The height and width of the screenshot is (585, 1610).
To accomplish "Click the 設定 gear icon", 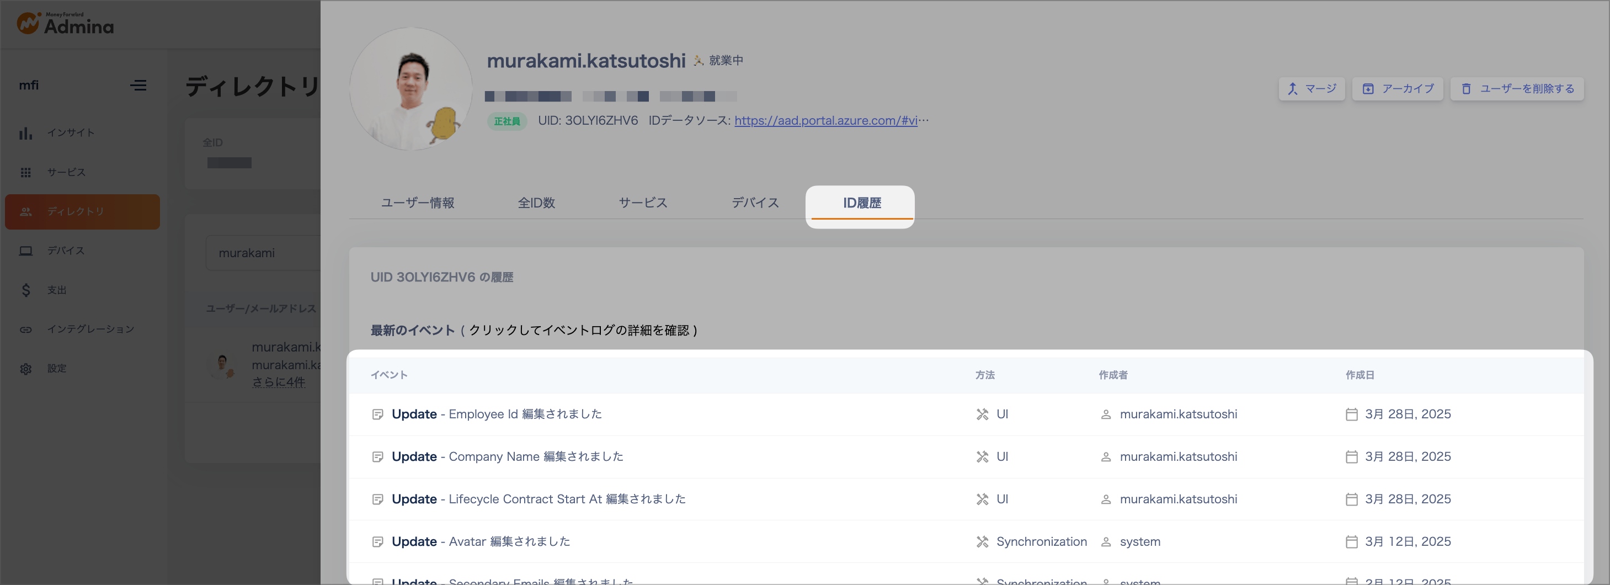I will [x=25, y=369].
